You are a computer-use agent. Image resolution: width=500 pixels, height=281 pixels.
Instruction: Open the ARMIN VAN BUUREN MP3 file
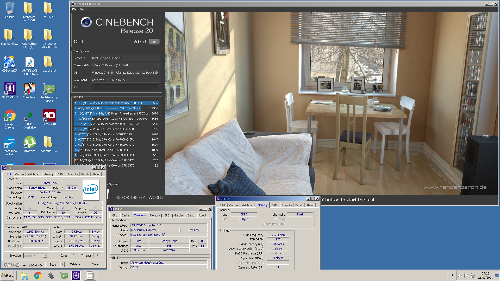point(29,66)
